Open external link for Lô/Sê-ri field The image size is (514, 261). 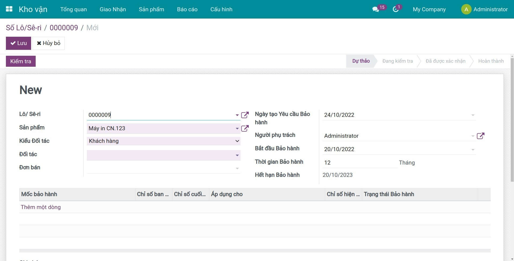pyautogui.click(x=245, y=115)
